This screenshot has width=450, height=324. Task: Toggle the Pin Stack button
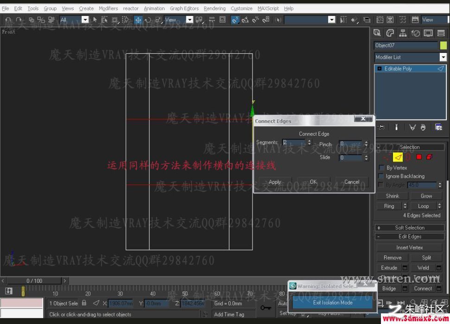(381, 127)
